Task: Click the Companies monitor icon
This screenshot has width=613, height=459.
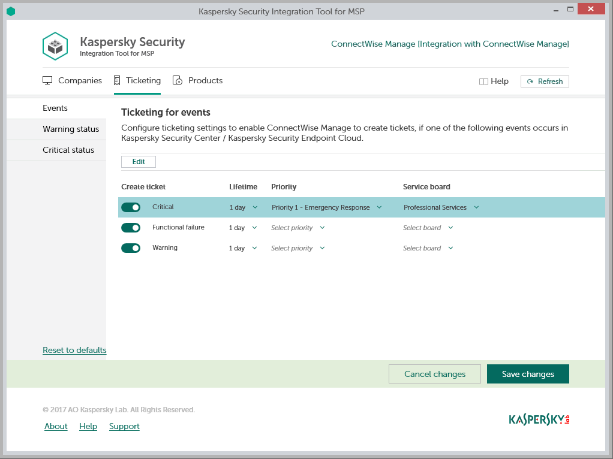Action: click(47, 80)
